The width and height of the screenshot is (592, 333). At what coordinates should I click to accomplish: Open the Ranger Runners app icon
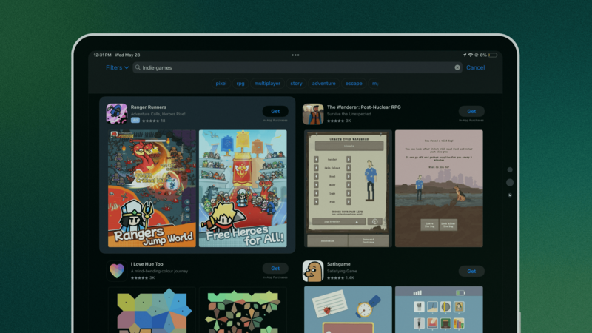[x=117, y=114]
